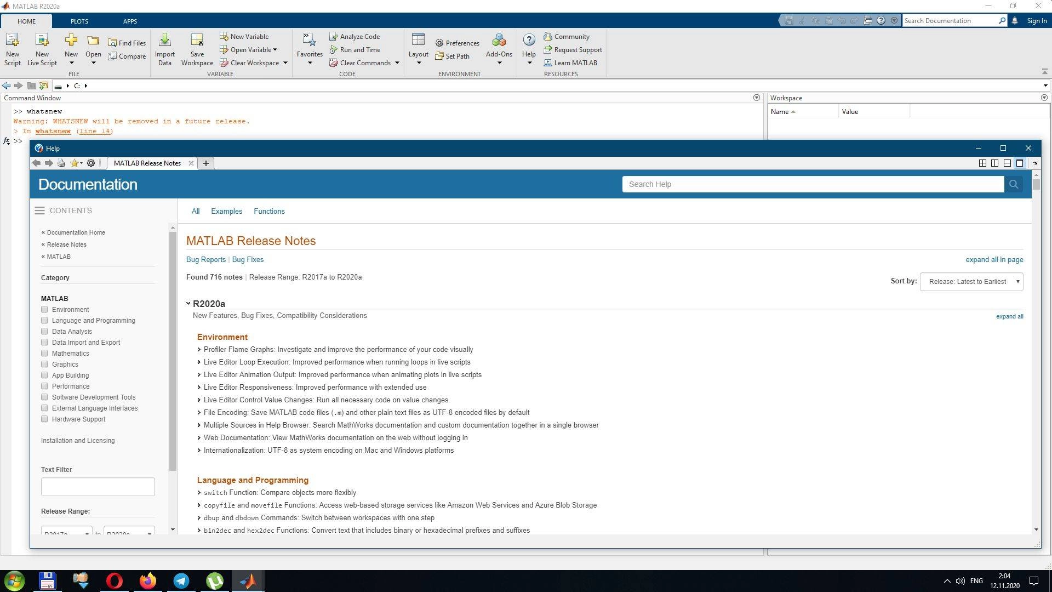The height and width of the screenshot is (592, 1052).
Task: Check Graphics filter
Action: click(44, 364)
